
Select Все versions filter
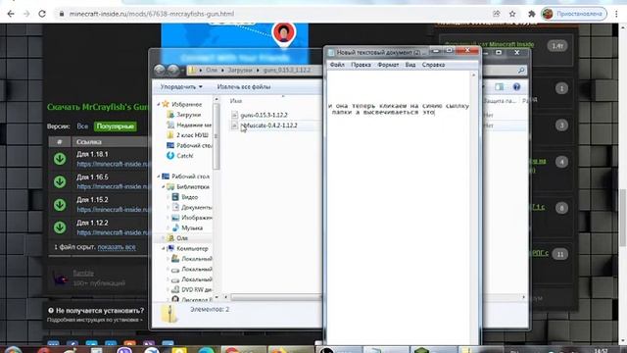pyautogui.click(x=82, y=126)
